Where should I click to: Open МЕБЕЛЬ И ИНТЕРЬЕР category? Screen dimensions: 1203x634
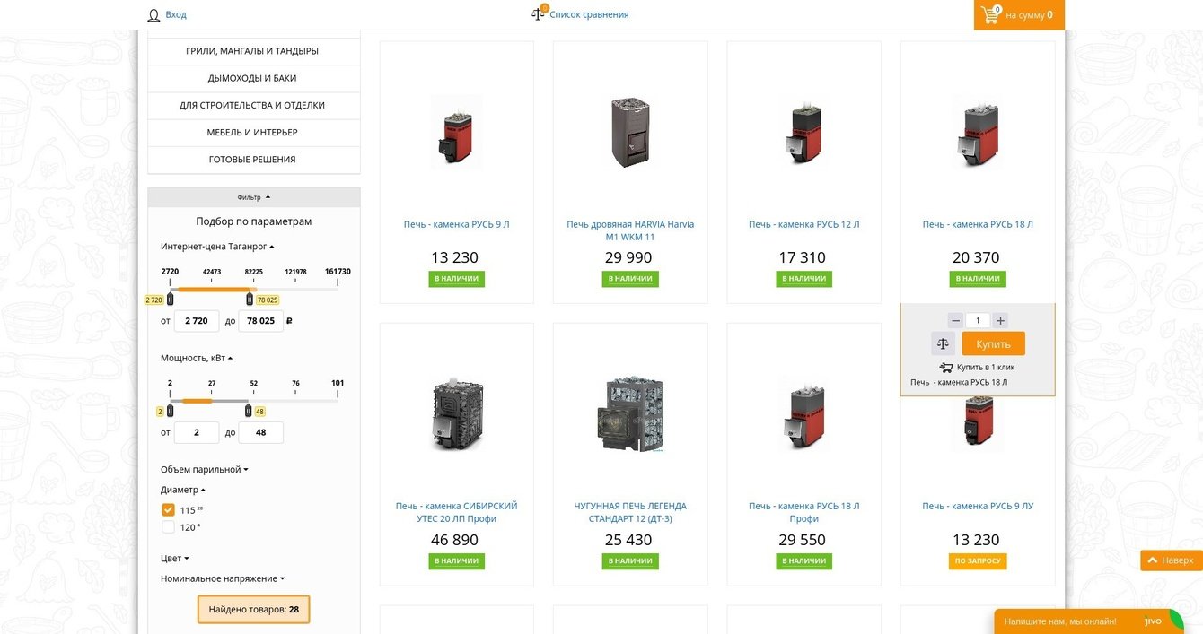253,132
